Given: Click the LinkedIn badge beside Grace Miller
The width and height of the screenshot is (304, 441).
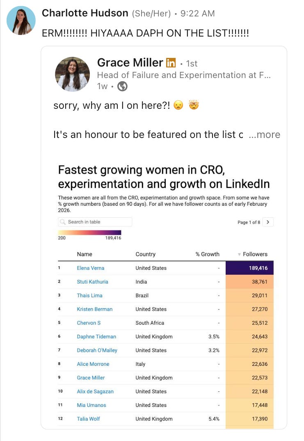Looking at the screenshot, I should 171,63.
